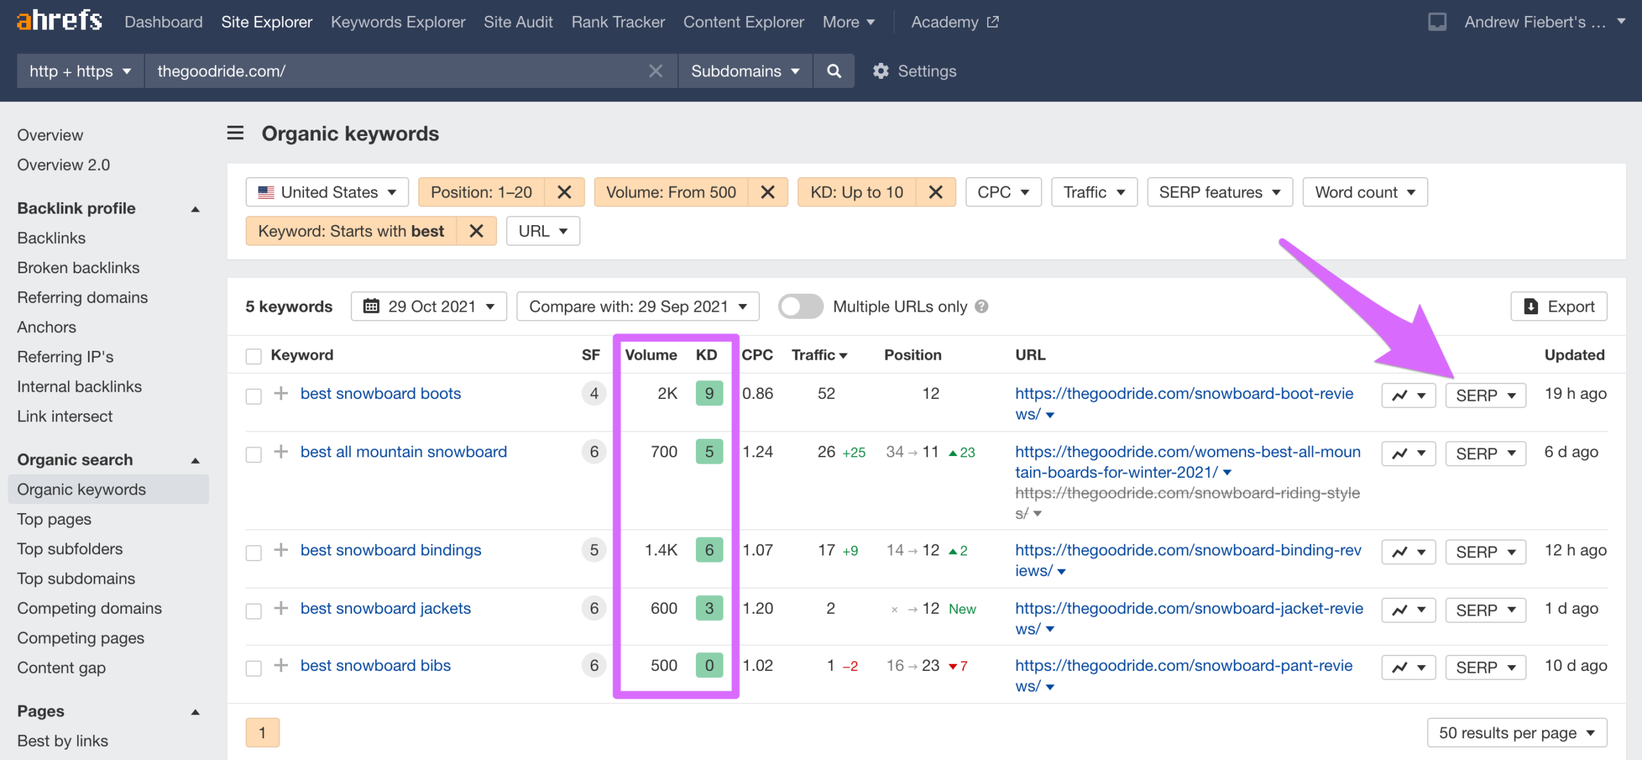Open position history chart for best snowboard jackets
Screen dimensions: 1642x760
[x=1408, y=610]
